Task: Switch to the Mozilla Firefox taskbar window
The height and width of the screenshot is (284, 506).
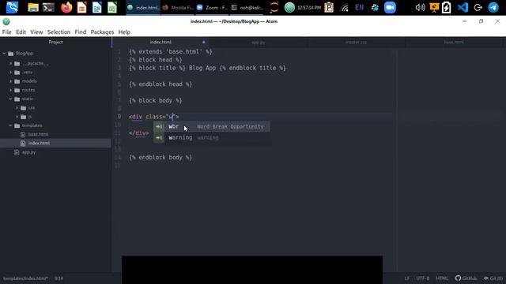Action: click(x=178, y=7)
